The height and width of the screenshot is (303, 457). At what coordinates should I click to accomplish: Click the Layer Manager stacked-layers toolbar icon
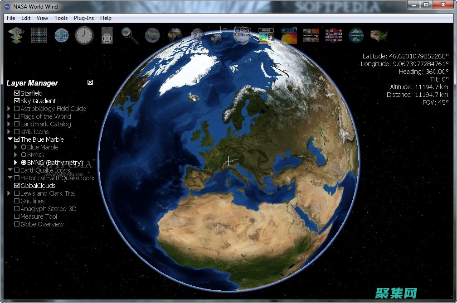pos(16,35)
